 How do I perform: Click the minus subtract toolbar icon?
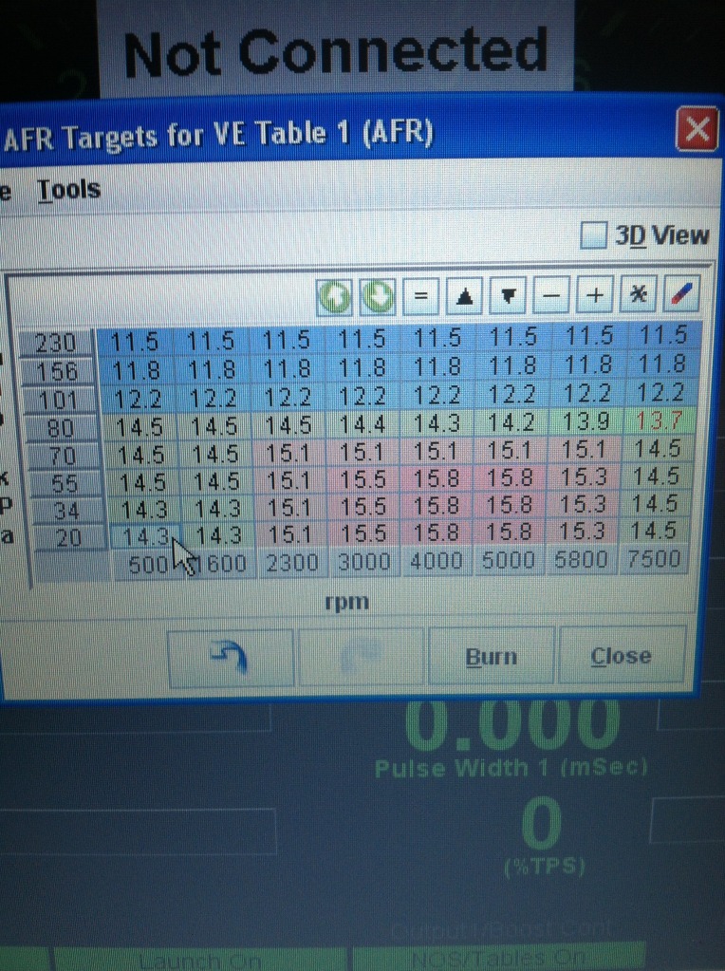click(x=551, y=294)
